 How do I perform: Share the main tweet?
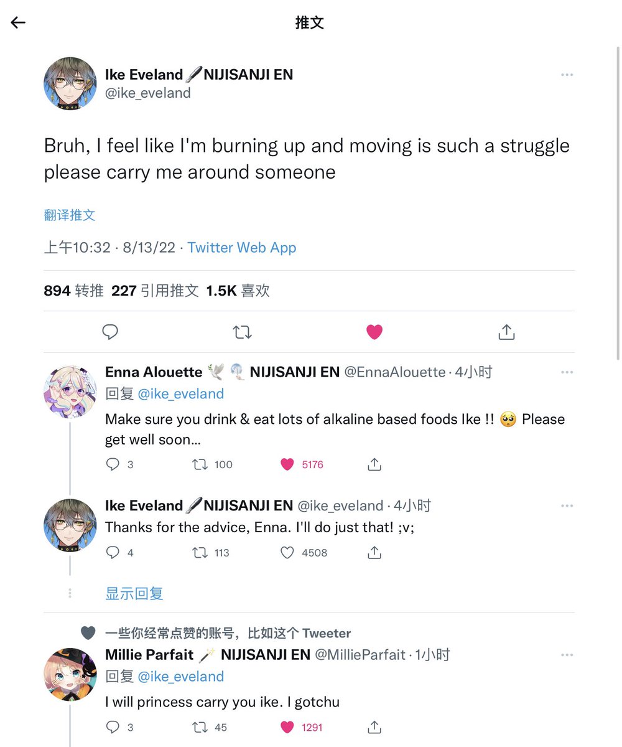(x=506, y=332)
